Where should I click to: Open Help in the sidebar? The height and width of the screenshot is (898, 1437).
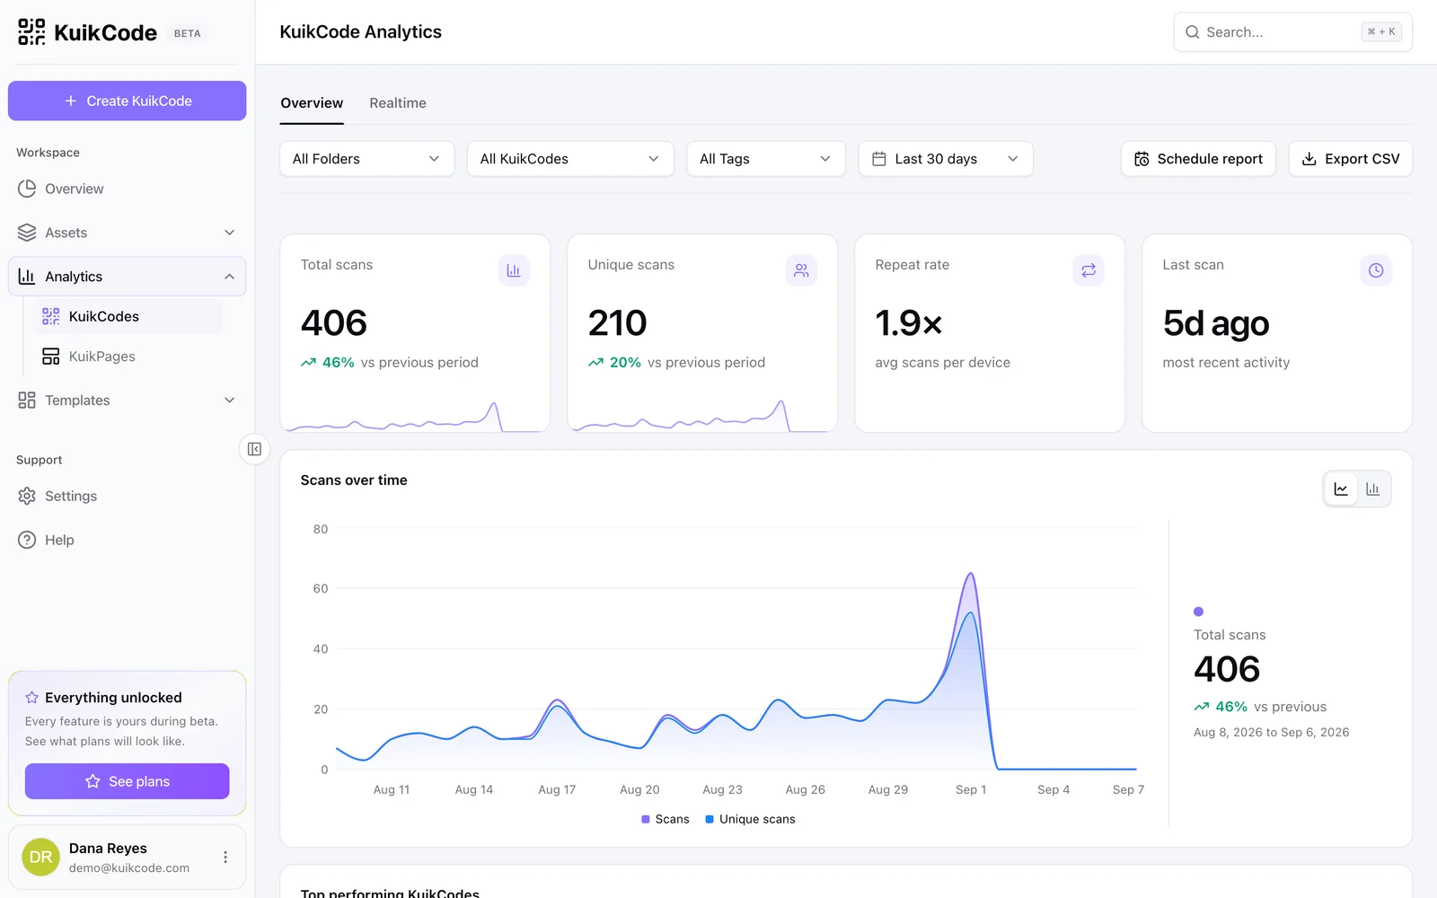coord(128,540)
